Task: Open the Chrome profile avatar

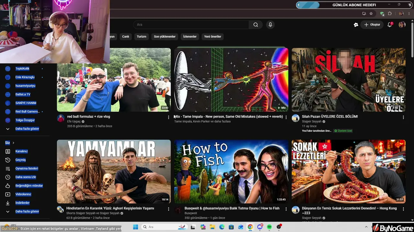Action: pos(401,14)
